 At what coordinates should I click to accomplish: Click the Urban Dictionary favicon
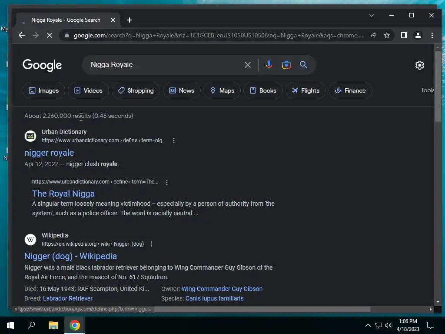tap(30, 136)
